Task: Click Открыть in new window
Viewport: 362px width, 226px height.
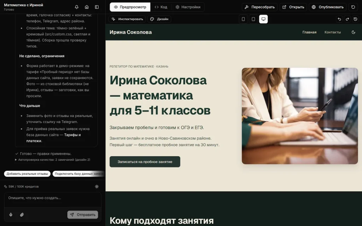Action: point(293,7)
